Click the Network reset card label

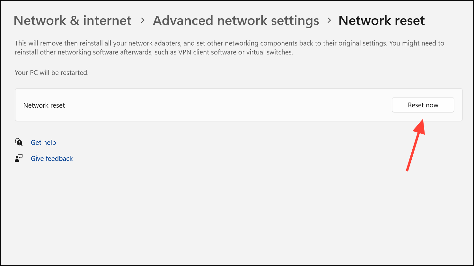tap(44, 105)
